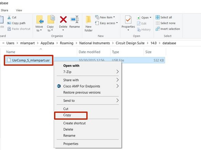Viewport: 201px width, 150px height.
Task: Choose Delete in the context menu
Action: click(68, 129)
